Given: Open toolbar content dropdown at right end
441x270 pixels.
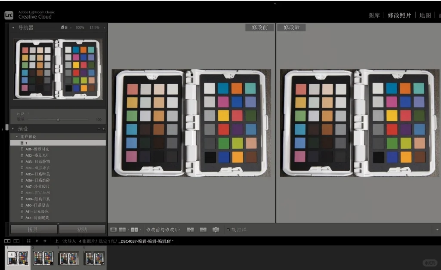Looking at the screenshot, I should pyautogui.click(x=437, y=230).
